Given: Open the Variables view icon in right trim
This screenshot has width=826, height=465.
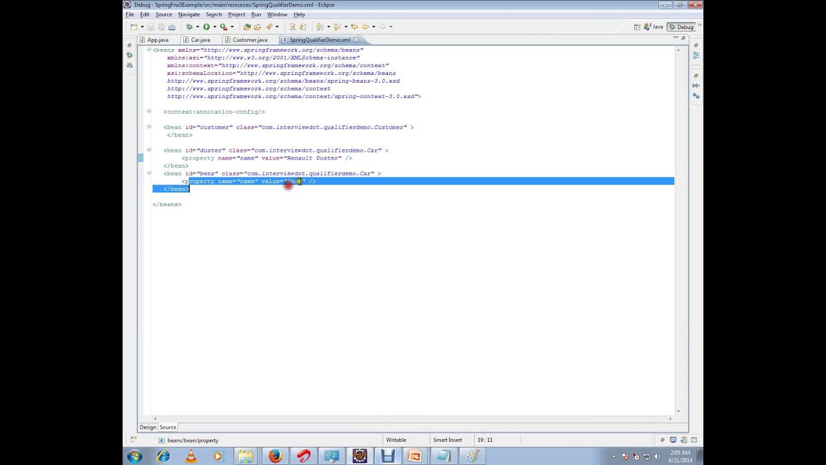Looking at the screenshot, I should pyautogui.click(x=696, y=85).
